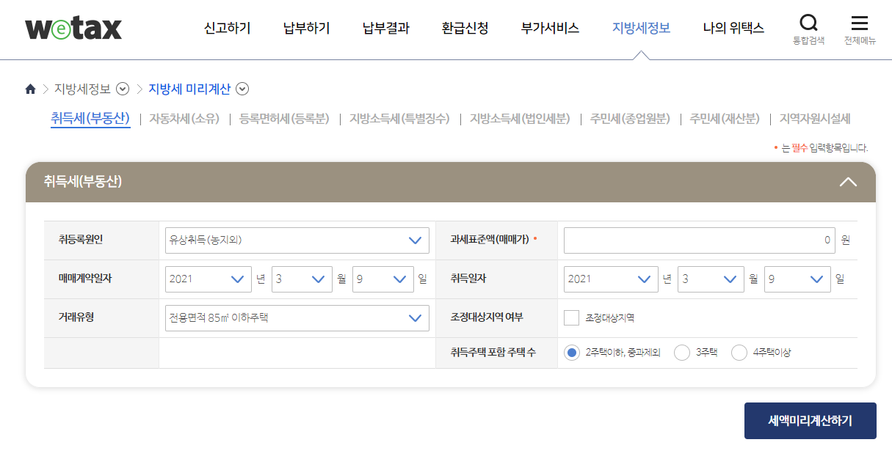Screen dimensions: 892x456
Task: Switch to the 지방소득세(법인세분) tab
Action: click(520, 119)
